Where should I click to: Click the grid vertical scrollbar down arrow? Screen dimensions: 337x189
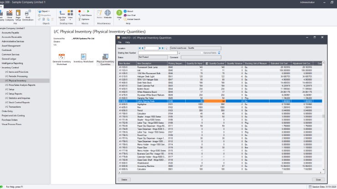(x=323, y=170)
